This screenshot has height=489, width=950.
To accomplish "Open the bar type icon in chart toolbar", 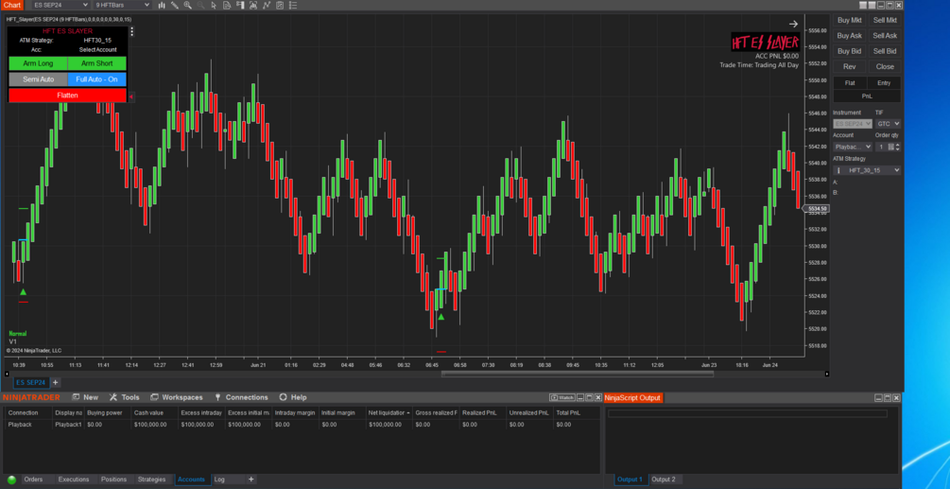I will coord(162,6).
